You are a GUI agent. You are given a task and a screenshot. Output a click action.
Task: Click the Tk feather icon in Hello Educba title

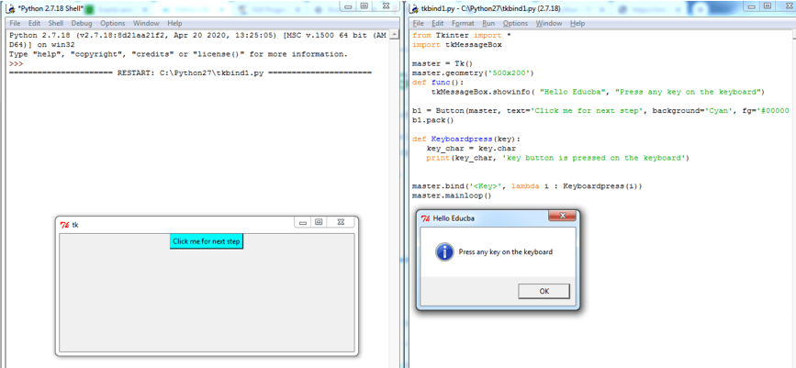(x=426, y=217)
